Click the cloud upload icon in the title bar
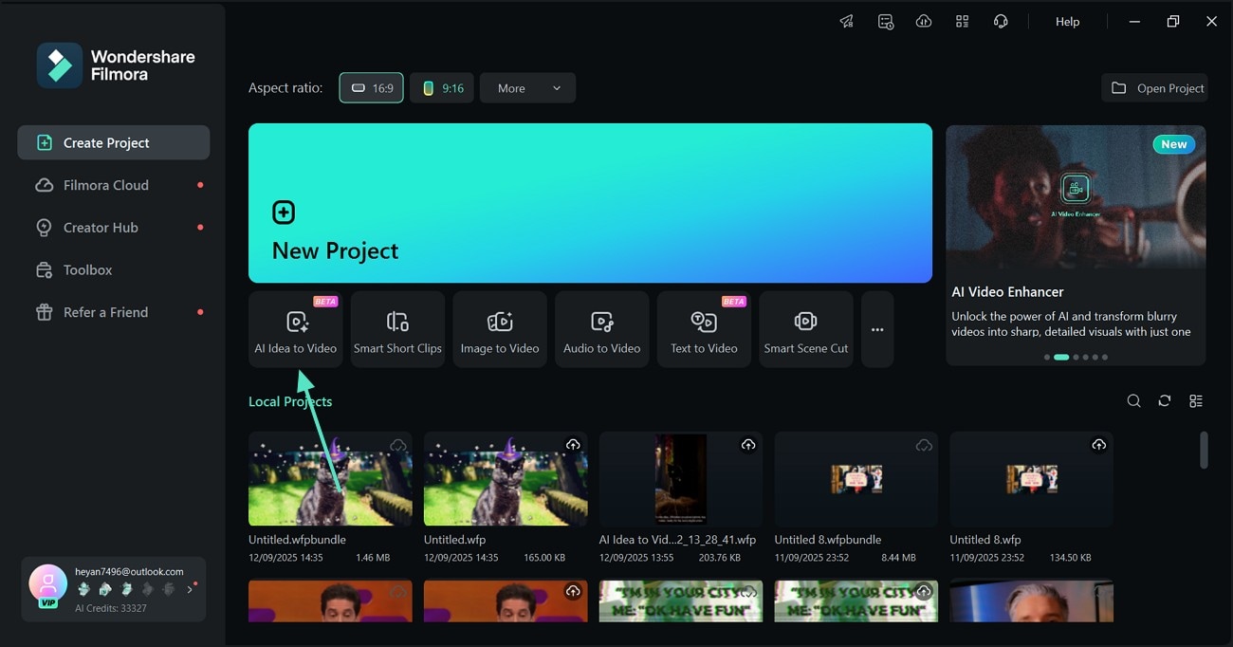This screenshot has height=647, width=1233. [924, 21]
